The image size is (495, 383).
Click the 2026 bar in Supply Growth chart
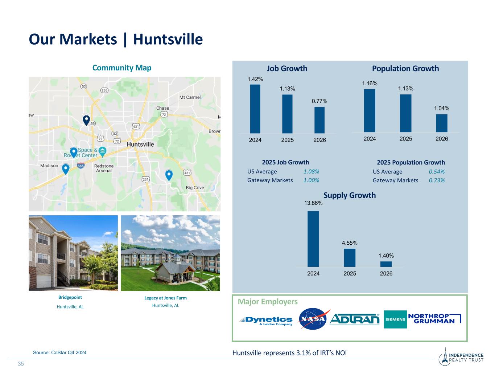coord(386,264)
